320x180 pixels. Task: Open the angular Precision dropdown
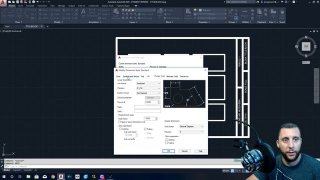point(191,132)
